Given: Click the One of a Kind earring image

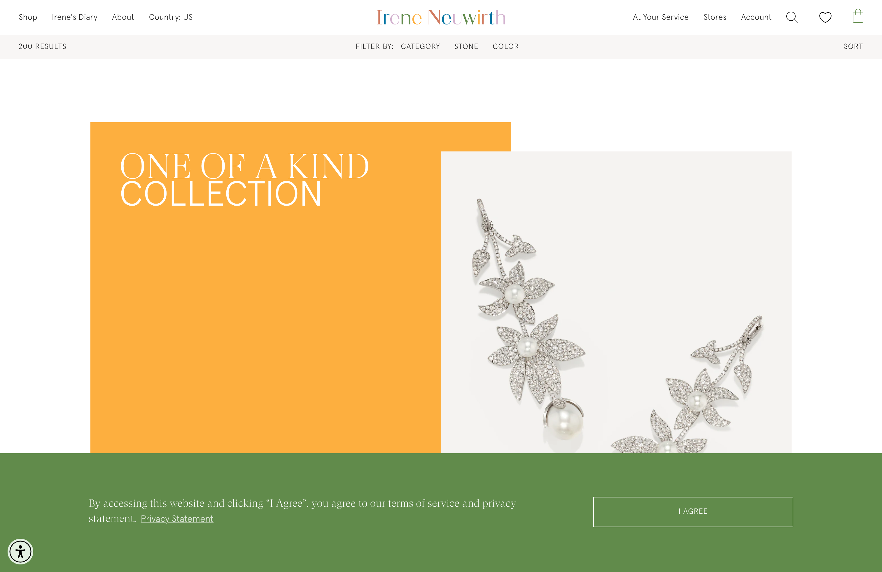Looking at the screenshot, I should (615, 303).
